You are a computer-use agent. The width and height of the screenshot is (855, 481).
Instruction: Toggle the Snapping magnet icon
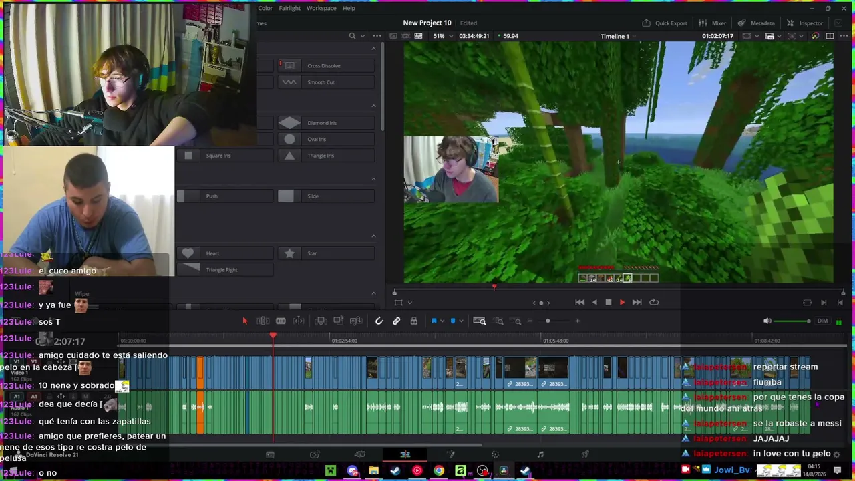pos(379,321)
